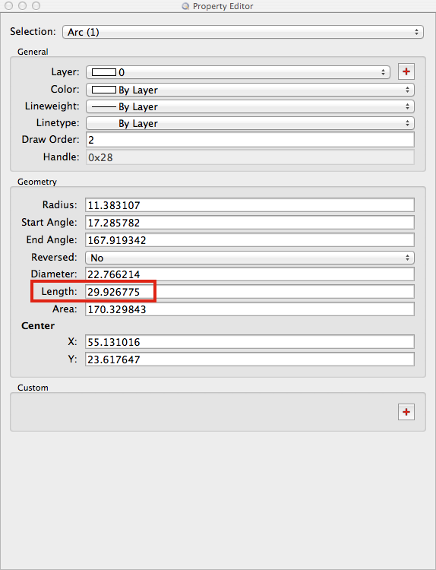Open the Linetype dropdown
This screenshot has width=436, height=570.
pyautogui.click(x=250, y=123)
